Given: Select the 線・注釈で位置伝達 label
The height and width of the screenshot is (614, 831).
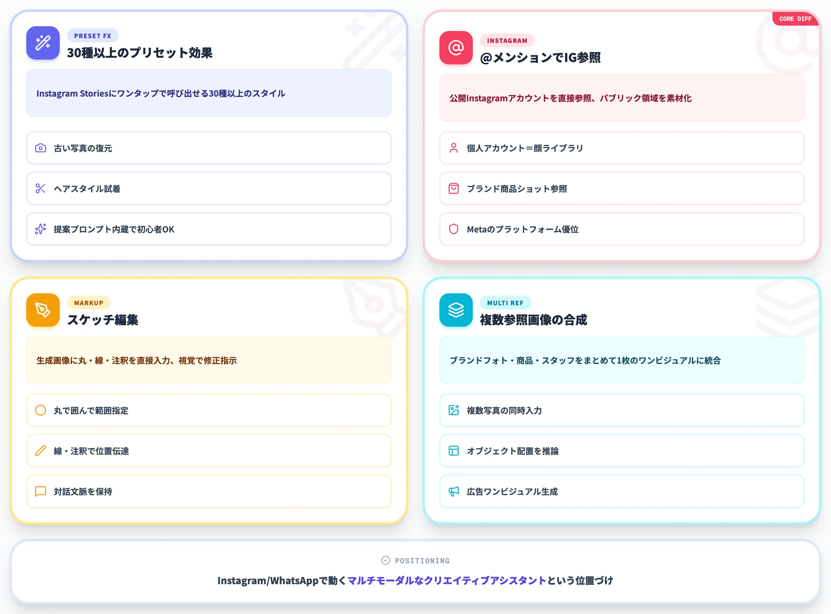Looking at the screenshot, I should pyautogui.click(x=92, y=451).
